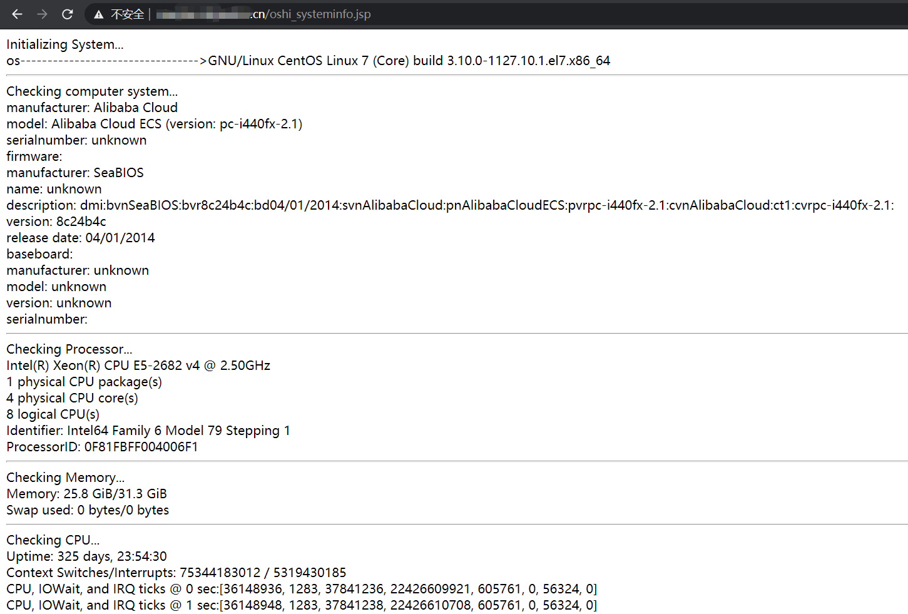Reload the page with the refresh icon

click(68, 14)
